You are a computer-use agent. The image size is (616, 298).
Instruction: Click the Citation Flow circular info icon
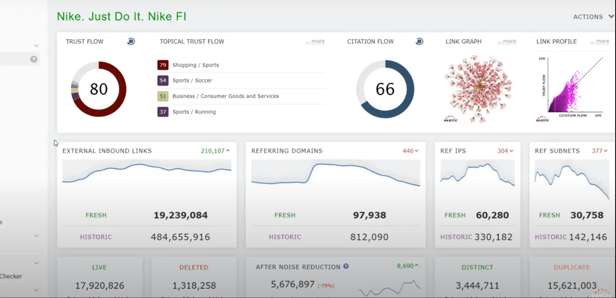pos(420,41)
